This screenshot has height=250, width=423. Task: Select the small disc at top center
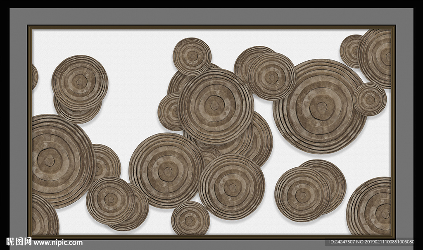click(x=192, y=56)
